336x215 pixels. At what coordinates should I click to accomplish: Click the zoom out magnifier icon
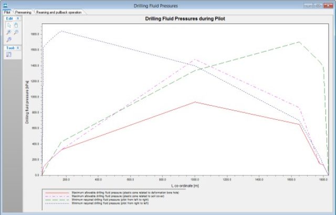tap(16, 32)
